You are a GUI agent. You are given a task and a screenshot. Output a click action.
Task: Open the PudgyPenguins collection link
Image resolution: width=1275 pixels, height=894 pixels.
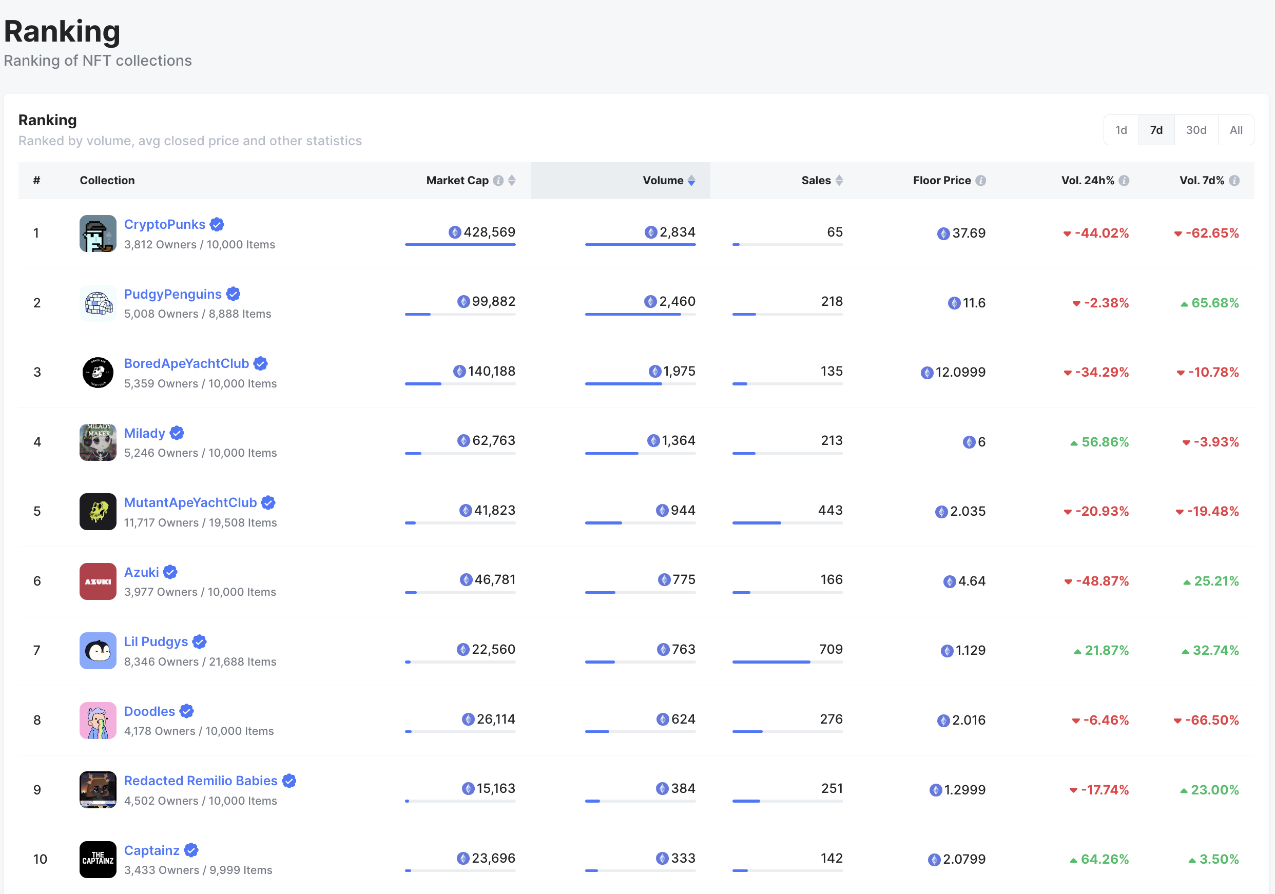click(x=172, y=294)
